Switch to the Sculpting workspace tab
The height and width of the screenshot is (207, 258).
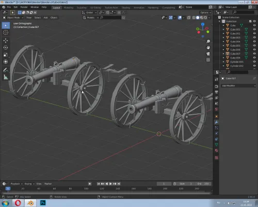pyautogui.click(x=82, y=8)
